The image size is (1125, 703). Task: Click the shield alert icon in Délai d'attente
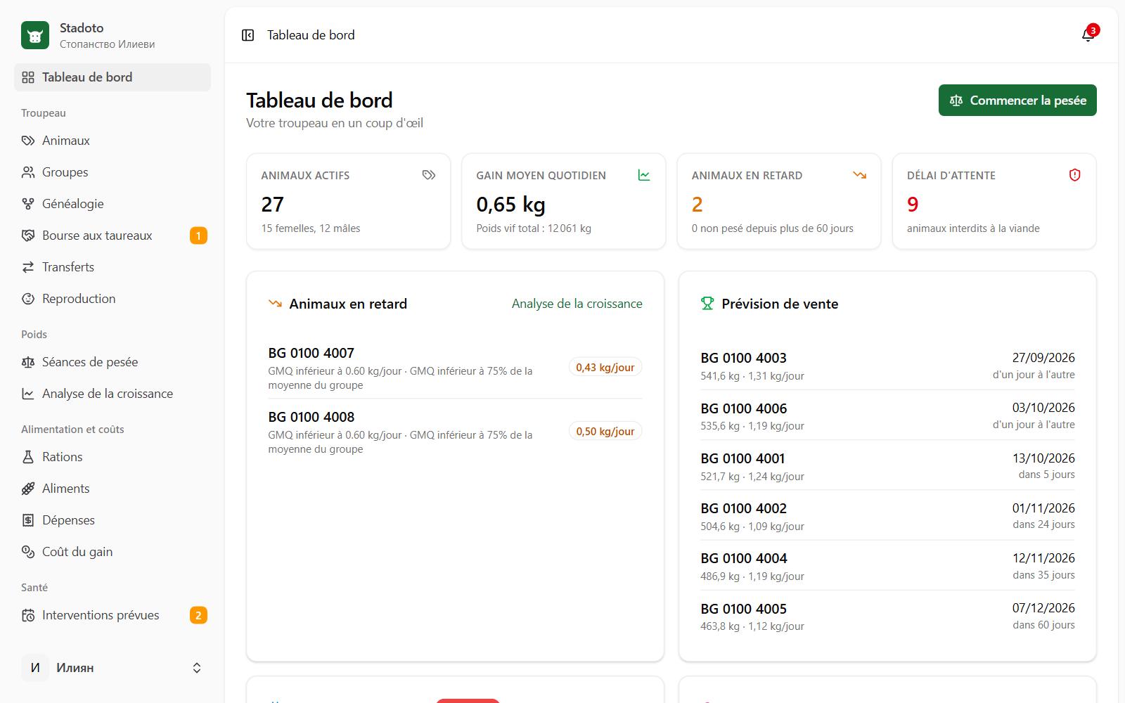point(1074,175)
